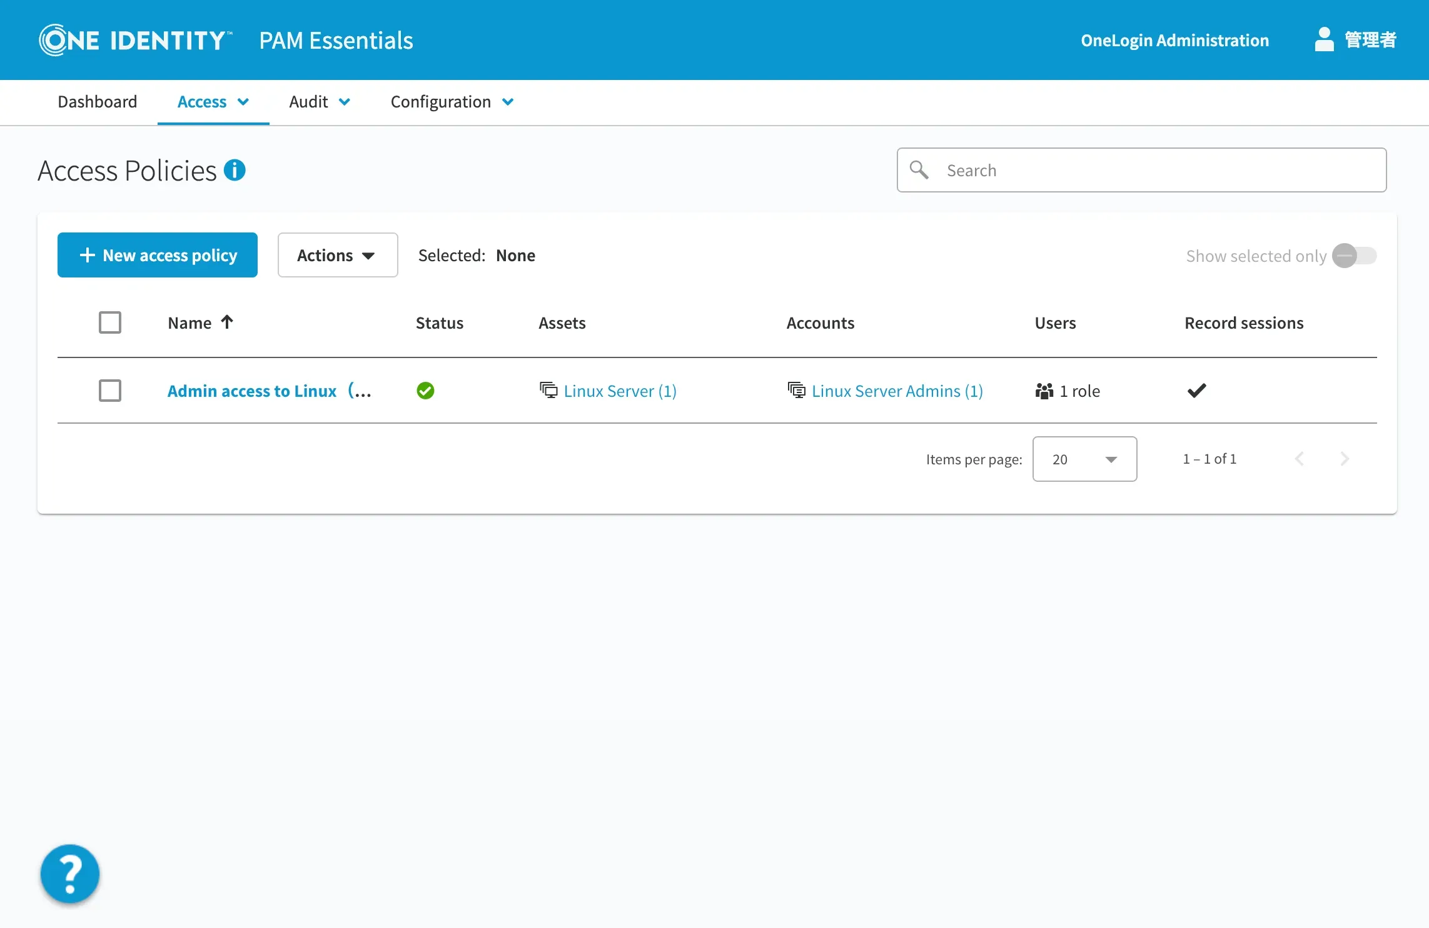
Task: Open the Actions dropdown
Action: pyautogui.click(x=337, y=255)
